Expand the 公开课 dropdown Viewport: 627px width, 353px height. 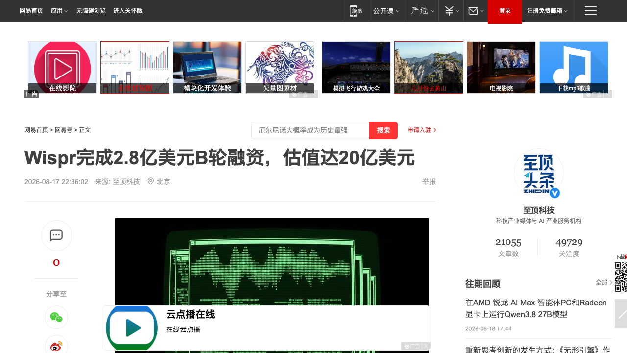coord(386,11)
